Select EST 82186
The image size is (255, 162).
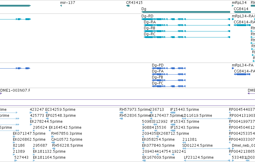click(19, 146)
